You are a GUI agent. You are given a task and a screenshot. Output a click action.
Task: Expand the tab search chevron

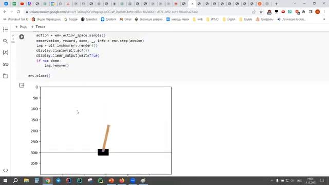tap(295, 4)
